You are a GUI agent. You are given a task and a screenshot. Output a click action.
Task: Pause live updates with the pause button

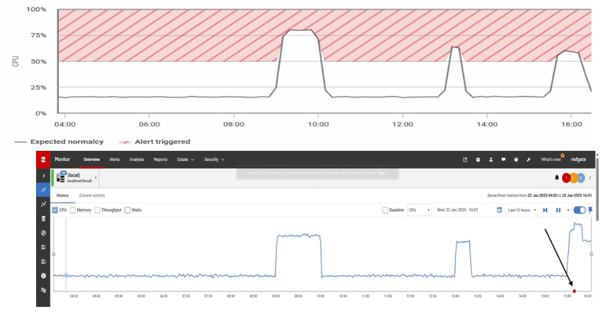pyautogui.click(x=558, y=210)
